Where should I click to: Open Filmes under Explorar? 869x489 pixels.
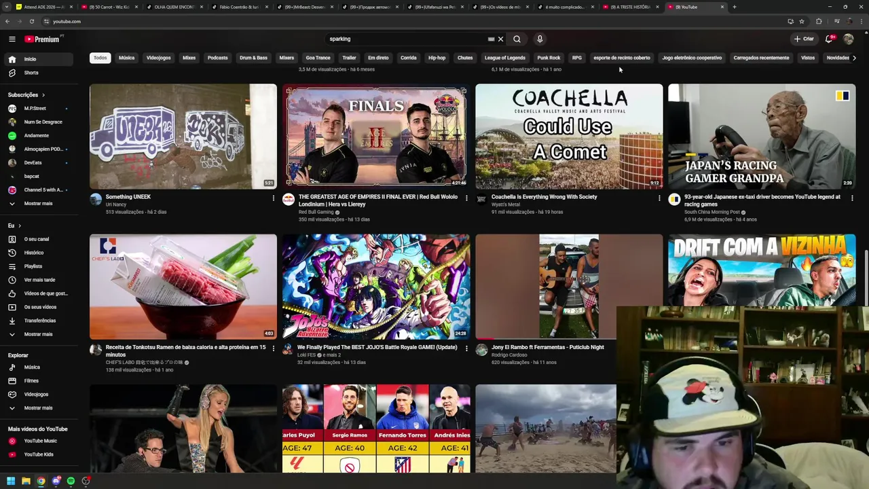pyautogui.click(x=39, y=381)
